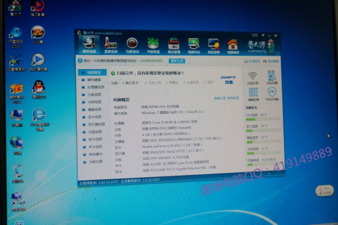Open the 酷我音乐 2014 desktop shortcut
This screenshot has height=225, width=338.
[x=16, y=93]
